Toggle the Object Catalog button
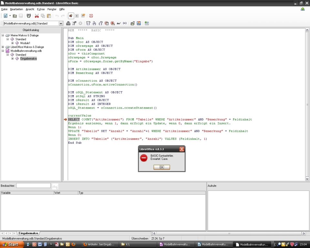This screenshot has width=310, height=248. point(71,16)
